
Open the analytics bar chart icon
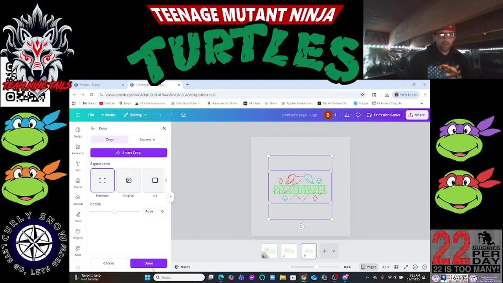pos(347,115)
